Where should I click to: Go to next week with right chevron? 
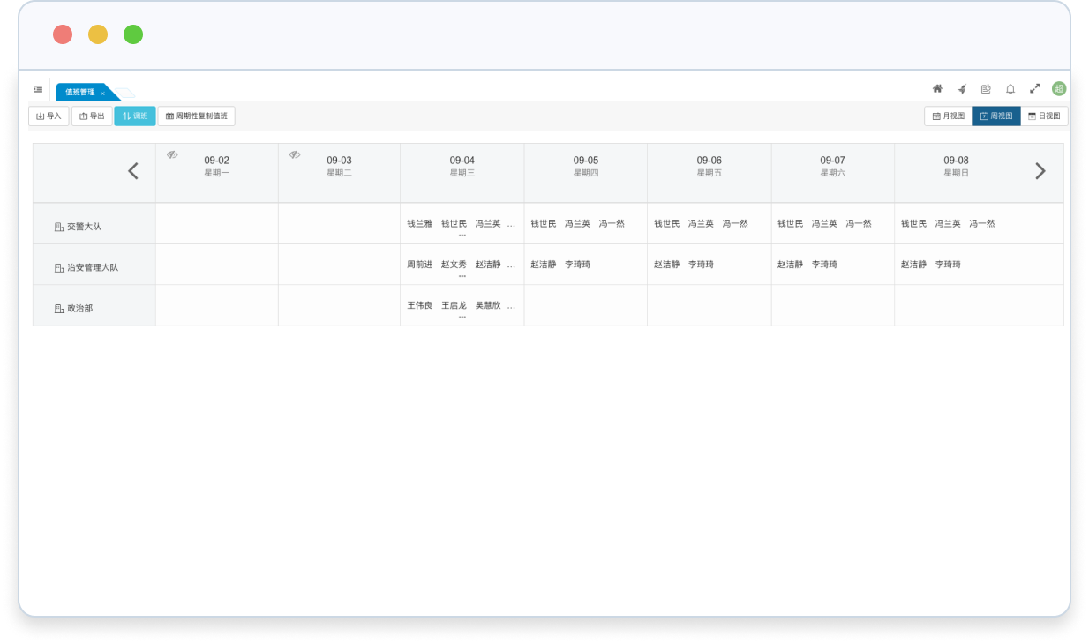(1040, 171)
